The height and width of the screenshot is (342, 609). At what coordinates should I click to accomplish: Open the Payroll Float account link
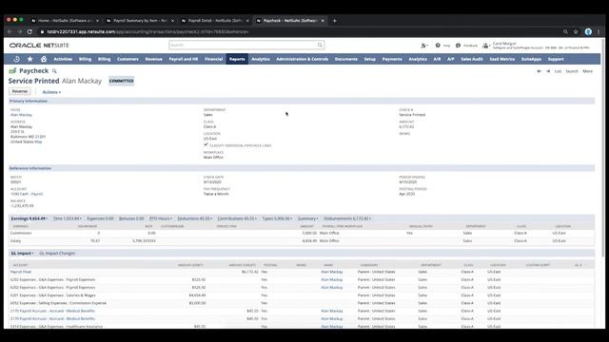coord(21,272)
